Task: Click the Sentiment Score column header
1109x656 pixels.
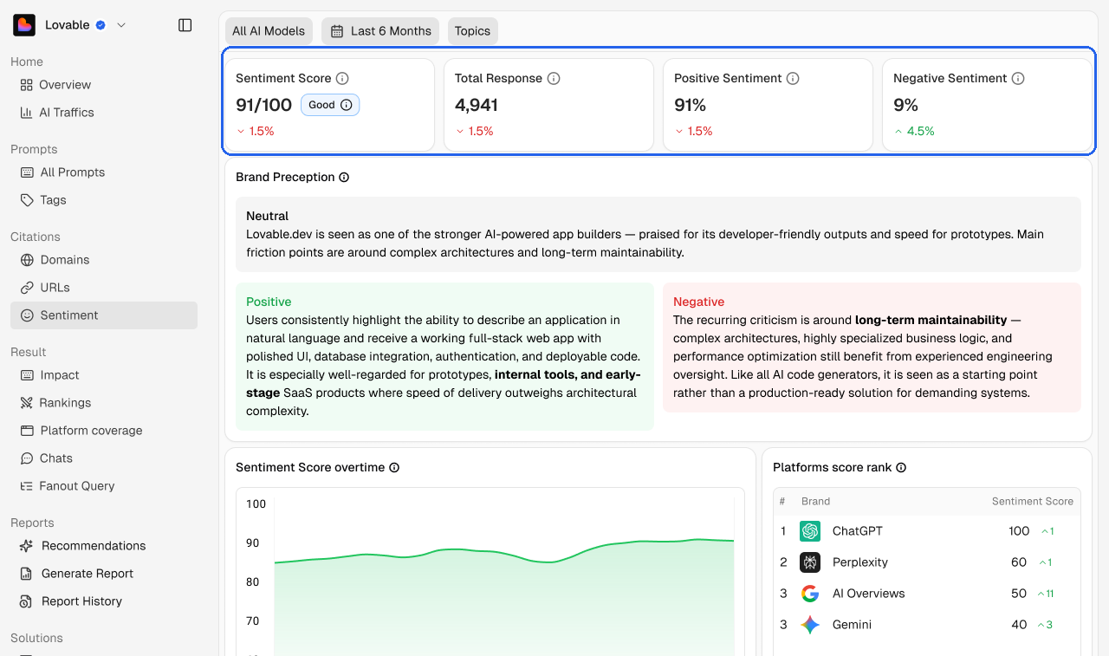Action: [1033, 502]
